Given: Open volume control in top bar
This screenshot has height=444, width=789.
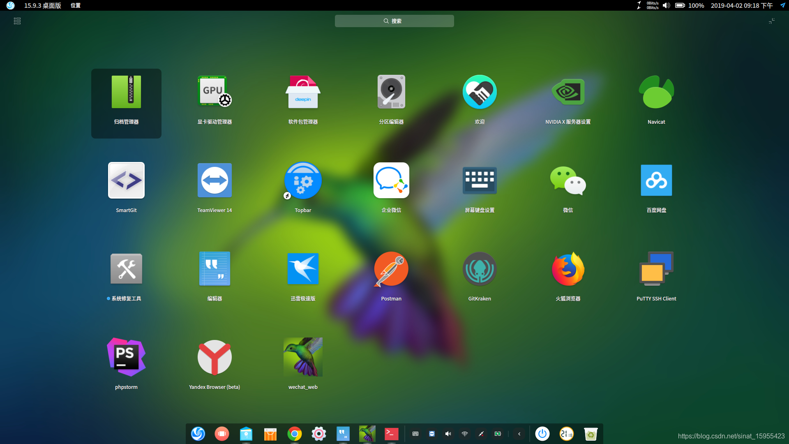Looking at the screenshot, I should (666, 5).
